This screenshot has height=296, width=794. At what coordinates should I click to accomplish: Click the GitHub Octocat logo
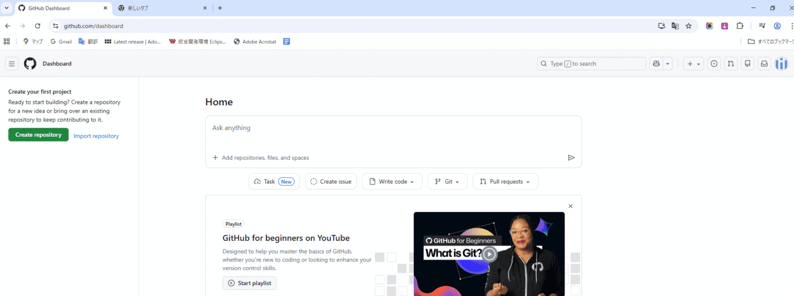30,64
